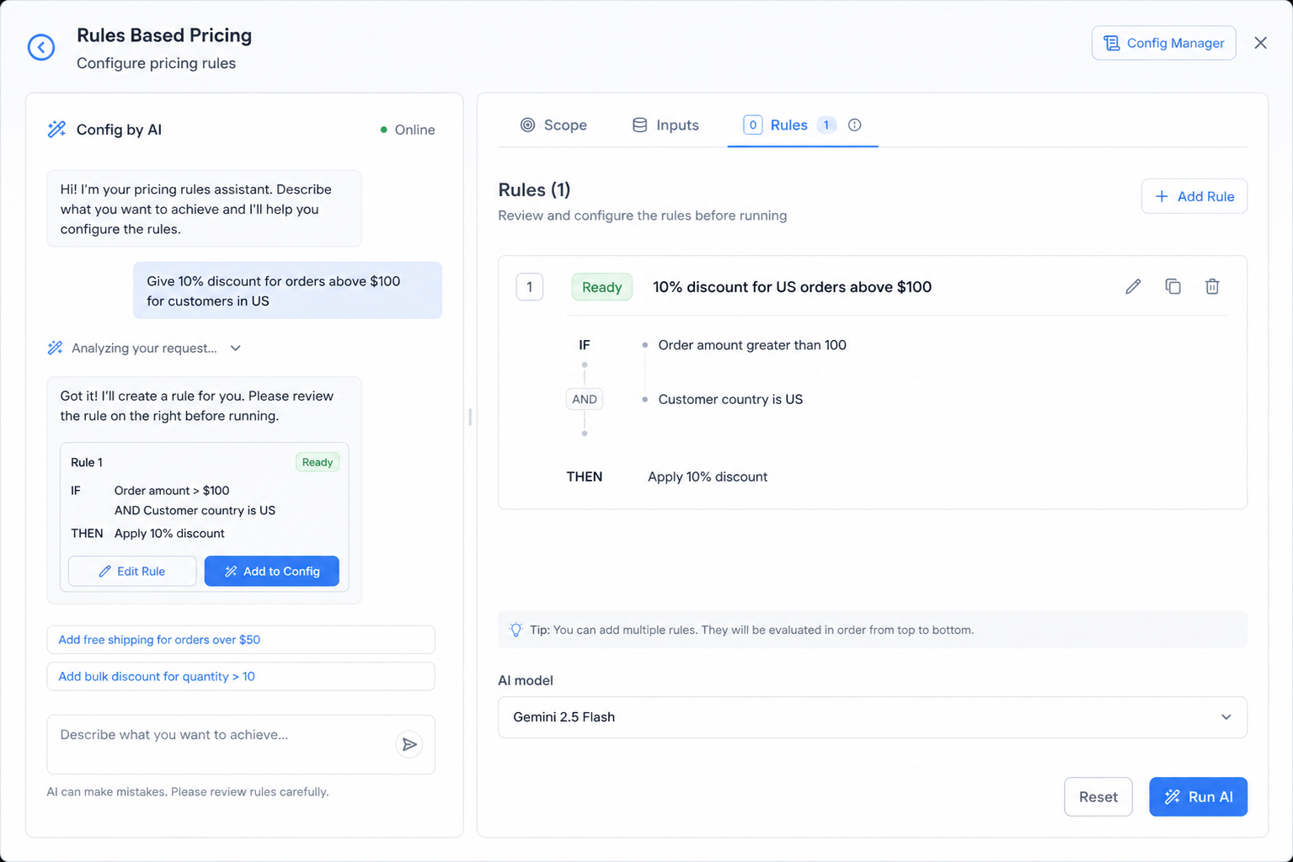Screen dimensions: 1293x862
Task: Click the Reset button
Action: coord(1098,796)
